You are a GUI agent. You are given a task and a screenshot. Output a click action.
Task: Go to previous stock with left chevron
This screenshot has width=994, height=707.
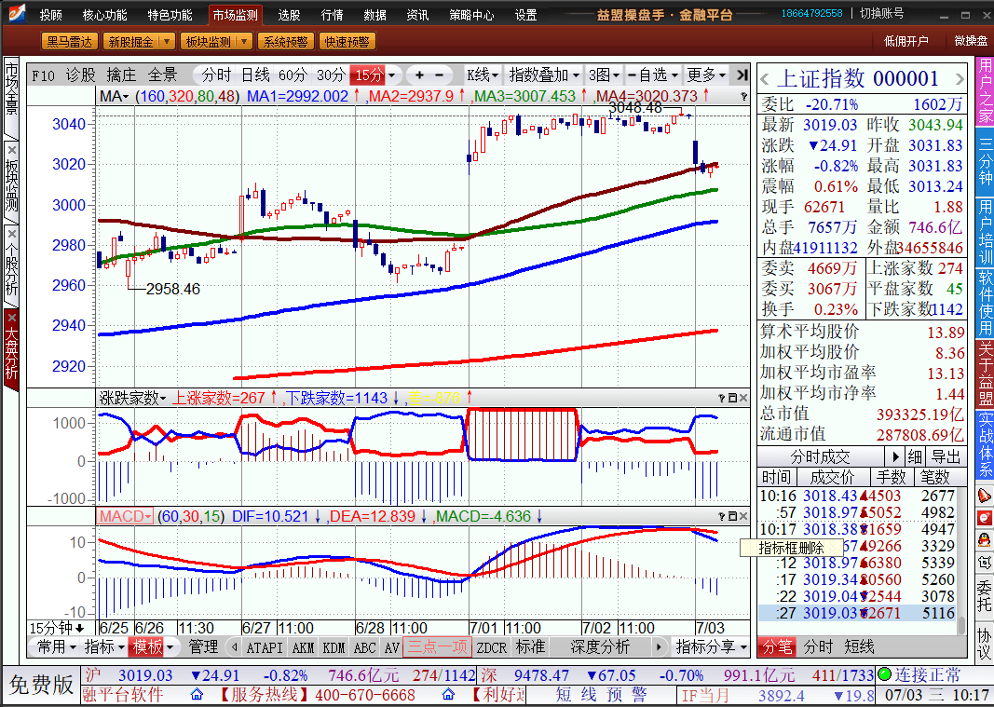(x=765, y=79)
